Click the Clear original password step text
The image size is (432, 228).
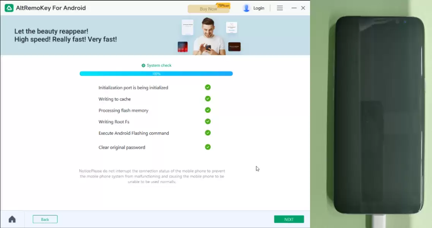click(122, 147)
